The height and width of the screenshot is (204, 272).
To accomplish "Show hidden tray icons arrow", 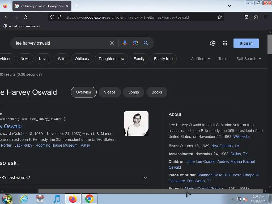I will pyautogui.click(x=232, y=199).
